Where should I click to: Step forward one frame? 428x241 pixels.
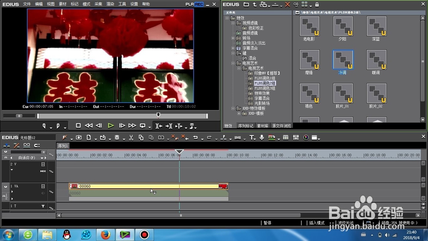[122, 126]
